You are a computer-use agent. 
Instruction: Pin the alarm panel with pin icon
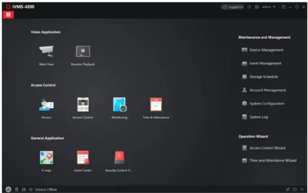point(288,189)
